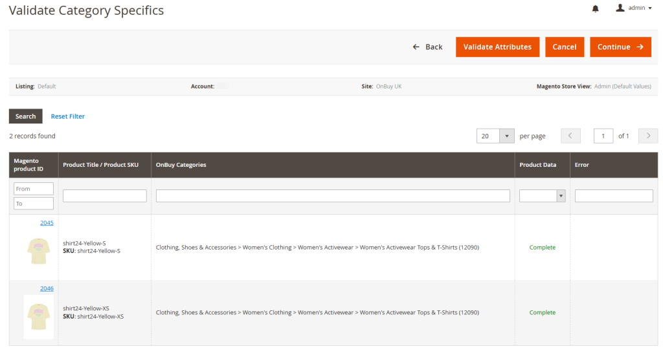663x364 pixels.
Task: Click the Error filter input
Action: pos(614,196)
